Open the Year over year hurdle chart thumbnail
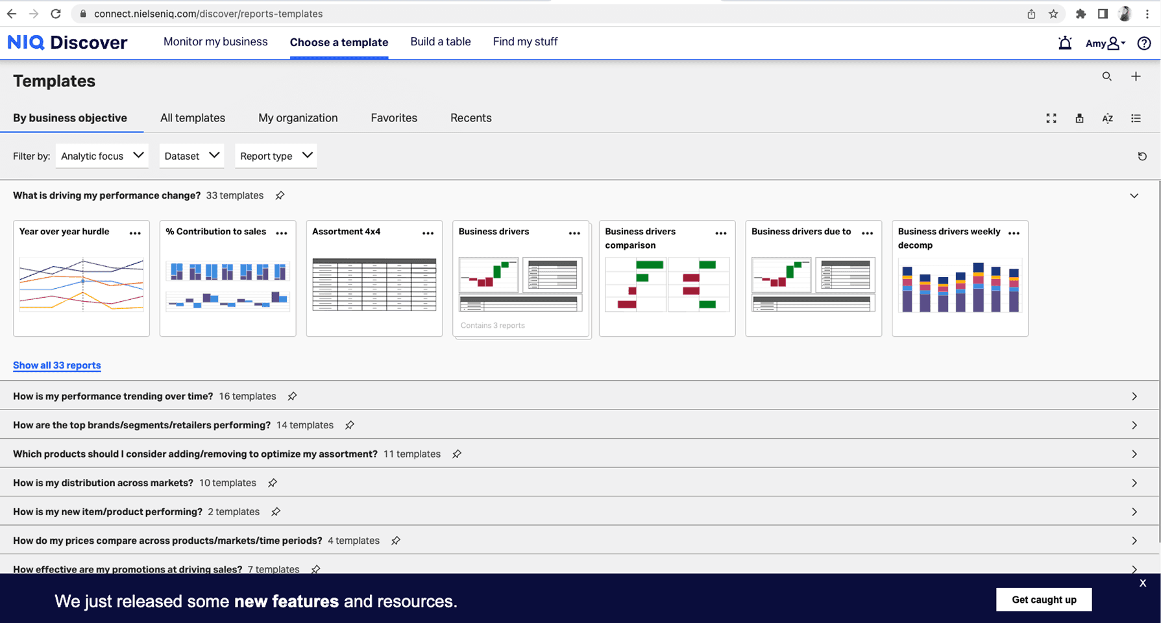This screenshot has height=623, width=1161. pyautogui.click(x=81, y=286)
